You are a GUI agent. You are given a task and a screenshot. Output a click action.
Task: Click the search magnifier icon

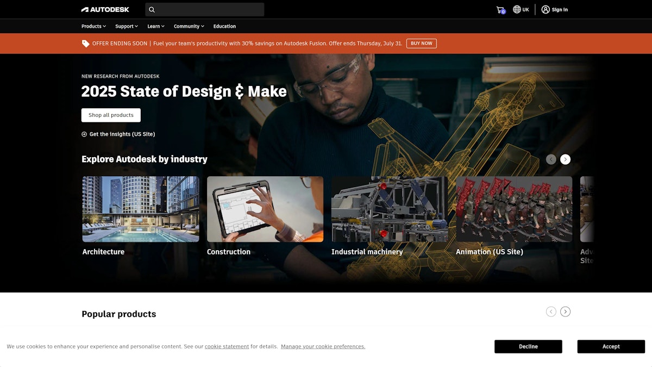(152, 9)
